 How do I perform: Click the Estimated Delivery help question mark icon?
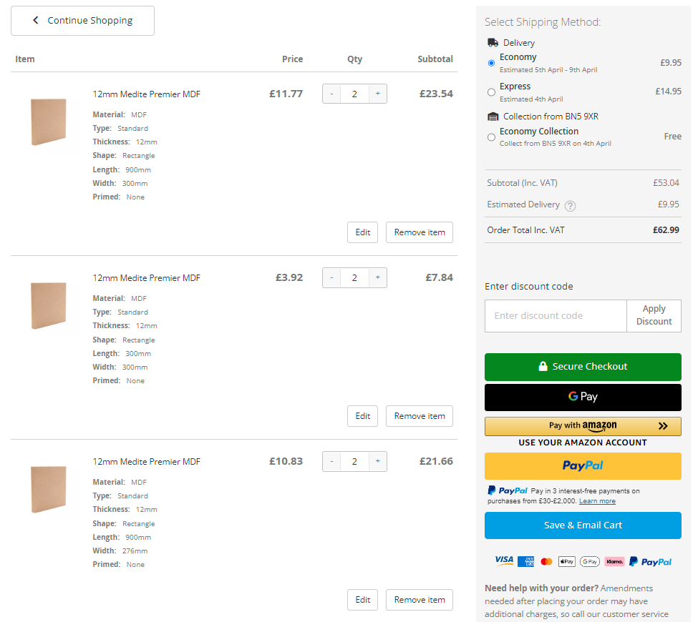point(570,205)
